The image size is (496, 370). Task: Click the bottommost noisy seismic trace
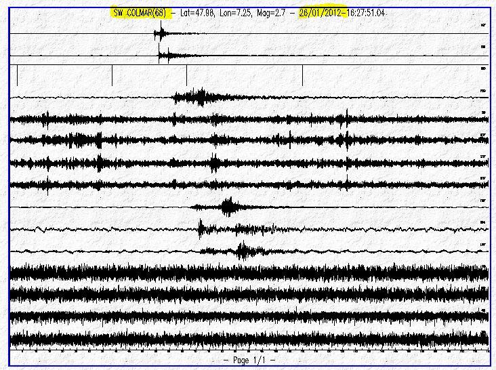(x=249, y=337)
